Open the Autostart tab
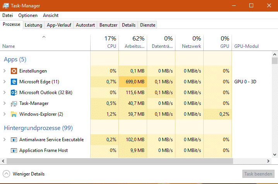 coord(85,25)
